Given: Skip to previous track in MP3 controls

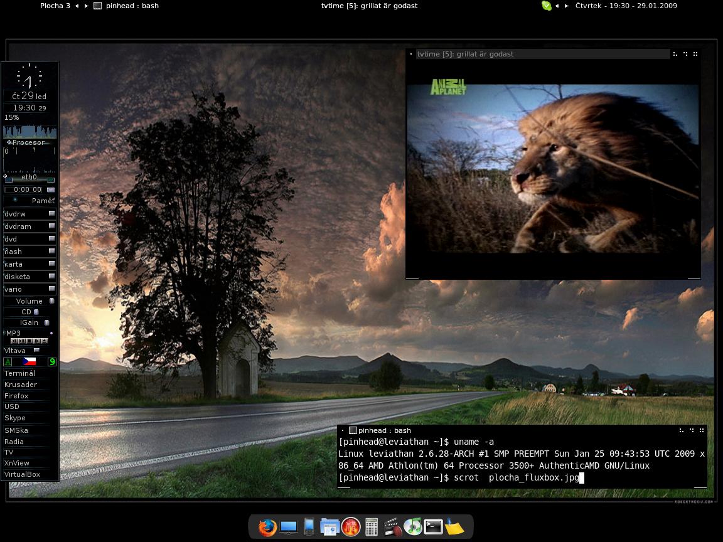Looking at the screenshot, I should [x=14, y=341].
